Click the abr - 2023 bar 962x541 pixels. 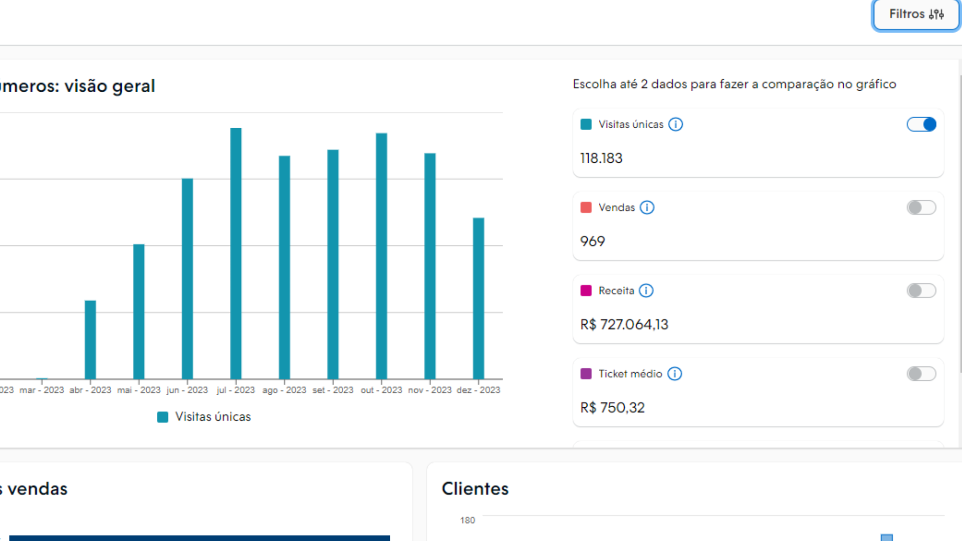pos(90,340)
